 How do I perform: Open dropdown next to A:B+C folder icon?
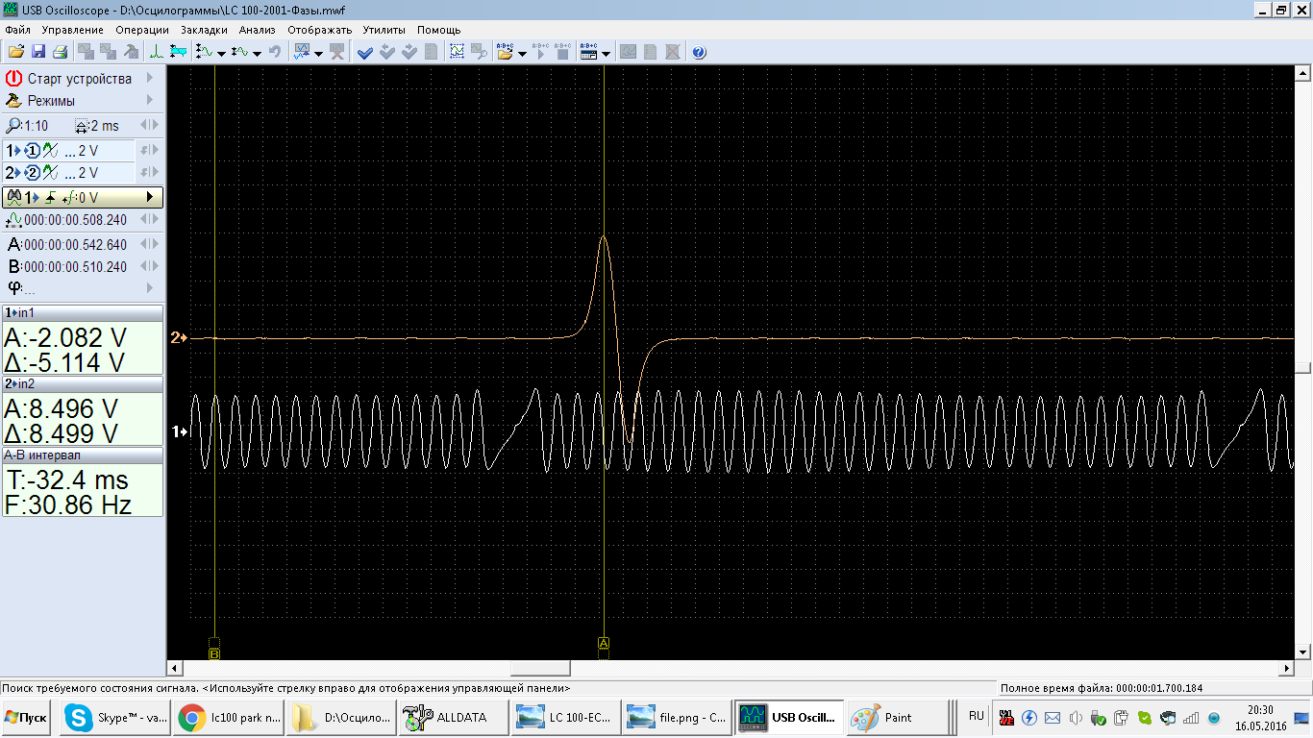click(523, 53)
